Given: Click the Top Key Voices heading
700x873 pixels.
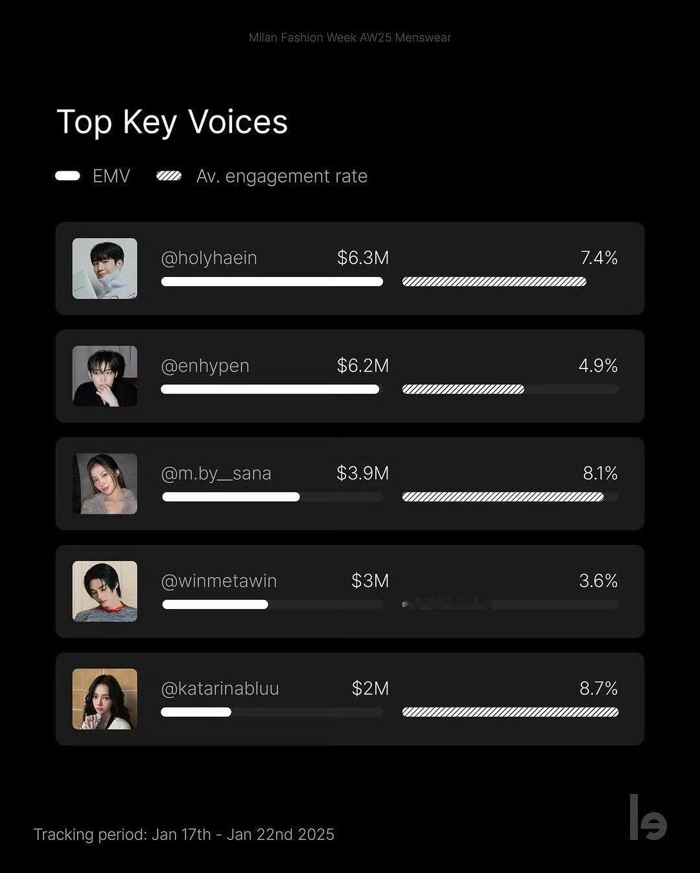Looking at the screenshot, I should pos(172,123).
